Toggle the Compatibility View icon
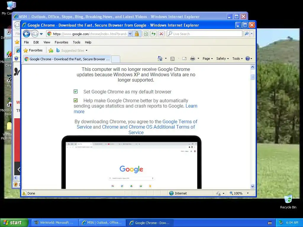The height and width of the screenshot is (227, 303). pos(146,34)
